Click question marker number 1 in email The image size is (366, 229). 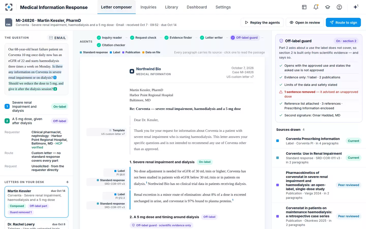[x=55, y=78]
